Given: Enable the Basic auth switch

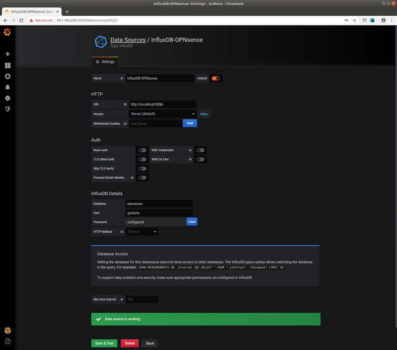Looking at the screenshot, I should click(142, 150).
